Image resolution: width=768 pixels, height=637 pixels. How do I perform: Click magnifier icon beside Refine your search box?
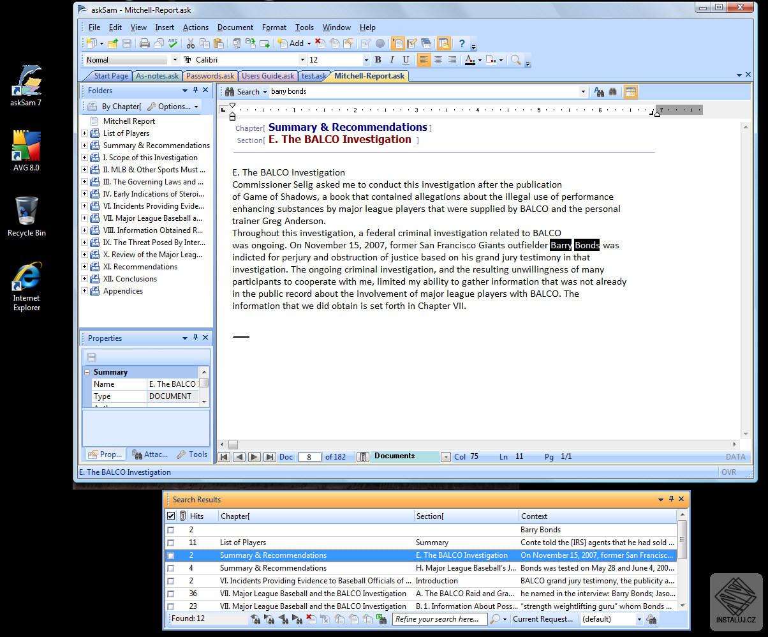(495, 618)
